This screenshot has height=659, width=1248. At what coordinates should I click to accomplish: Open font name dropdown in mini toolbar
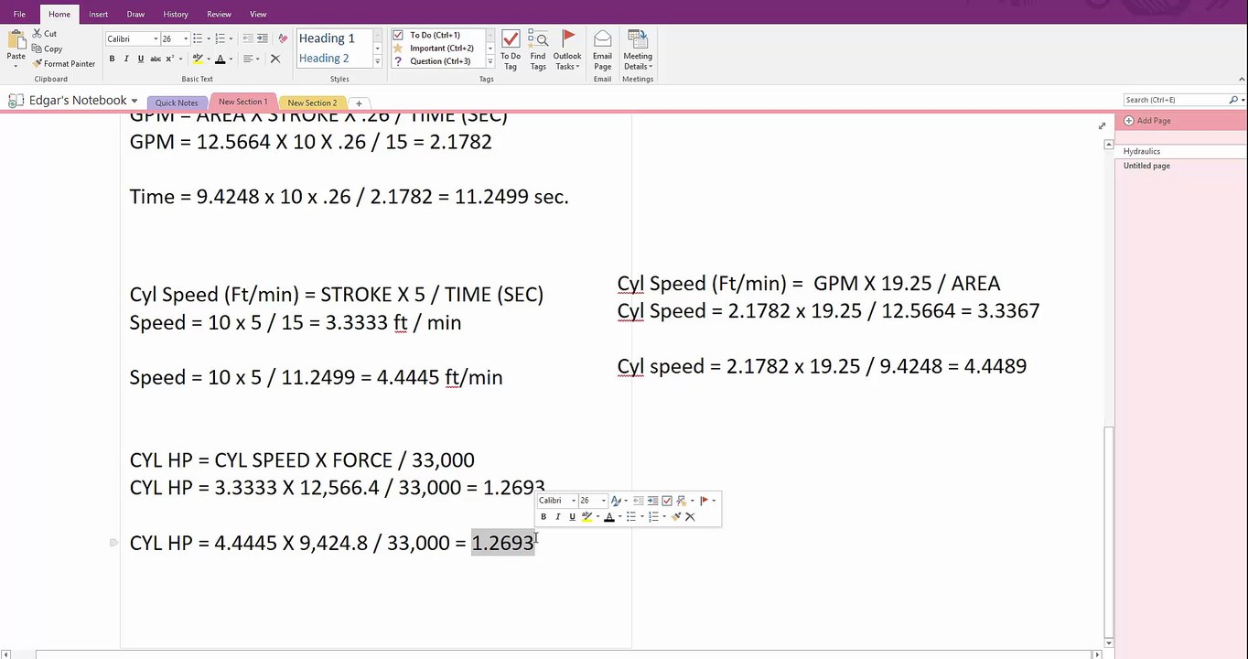tap(574, 501)
